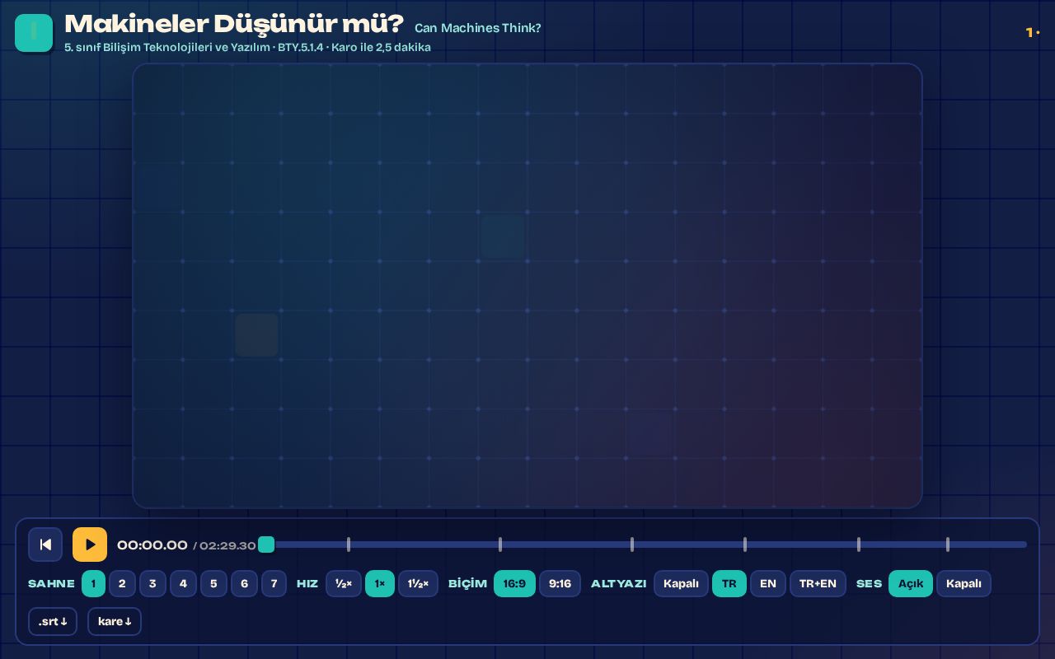1055x659 pixels.
Task: Jump to scene 1
Action: click(93, 583)
